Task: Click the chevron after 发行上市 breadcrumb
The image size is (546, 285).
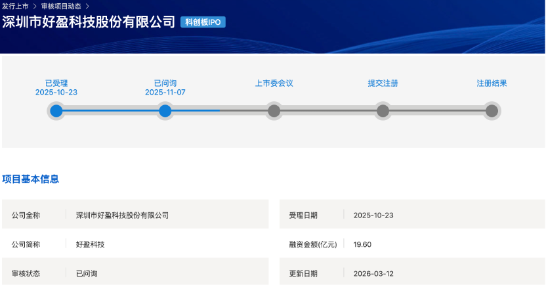Action: click(34, 6)
